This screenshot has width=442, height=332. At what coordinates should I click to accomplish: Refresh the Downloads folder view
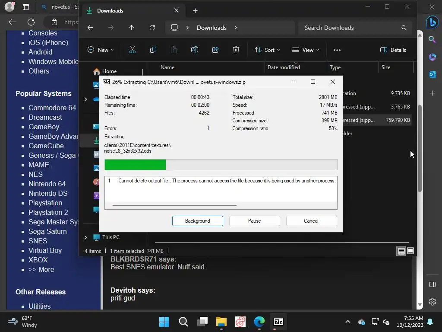(x=152, y=28)
